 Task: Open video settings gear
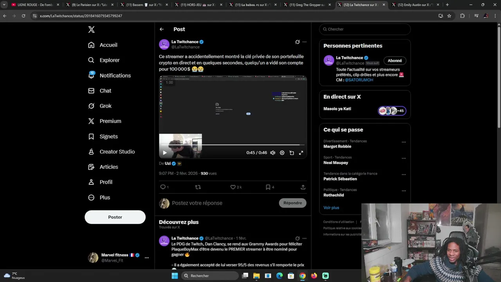click(282, 153)
